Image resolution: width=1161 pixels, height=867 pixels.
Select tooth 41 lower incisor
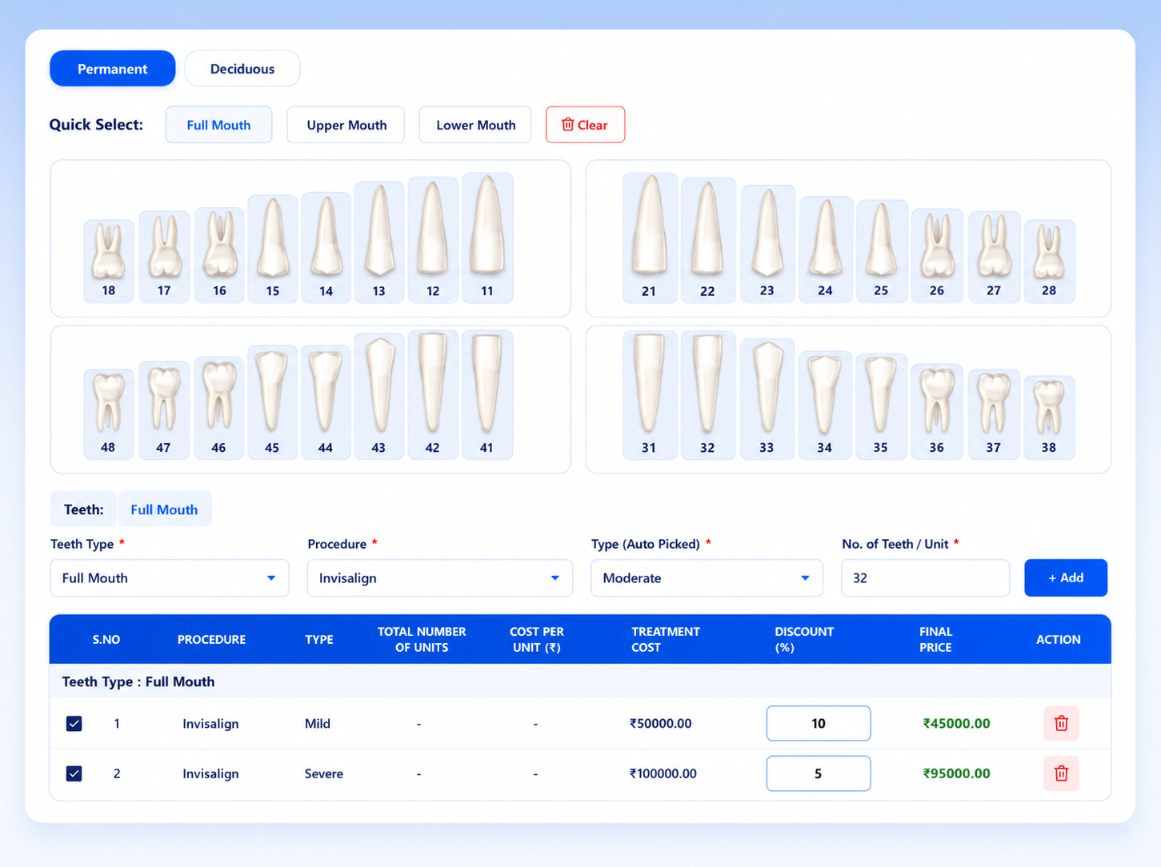487,395
